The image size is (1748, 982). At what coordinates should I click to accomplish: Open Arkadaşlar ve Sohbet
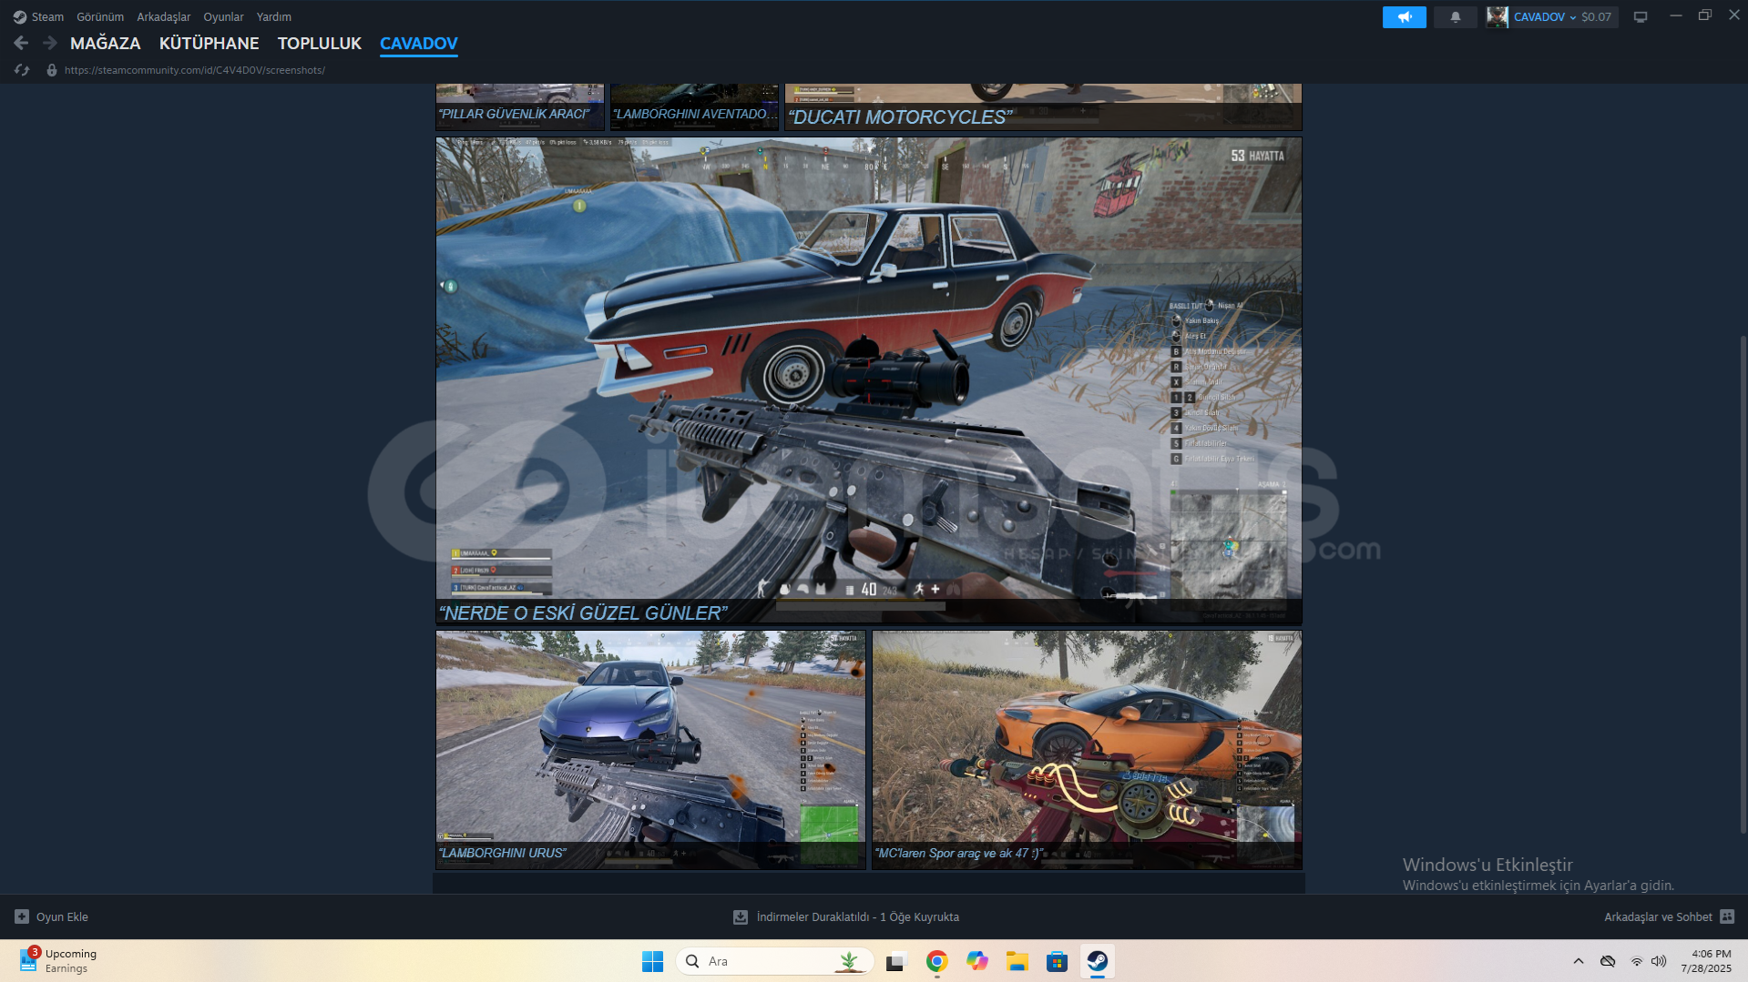tap(1658, 917)
